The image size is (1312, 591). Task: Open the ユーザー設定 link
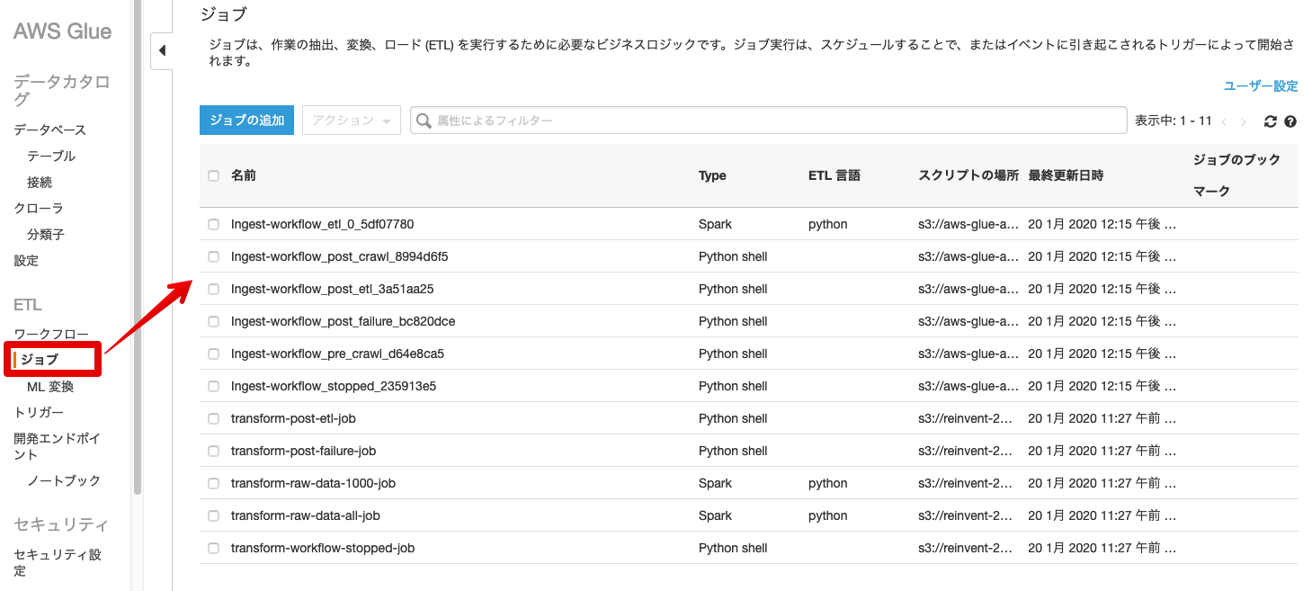tap(1261, 86)
